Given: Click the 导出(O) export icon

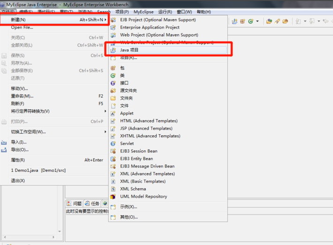Looking at the screenshot, I should pyautogui.click(x=4, y=150).
